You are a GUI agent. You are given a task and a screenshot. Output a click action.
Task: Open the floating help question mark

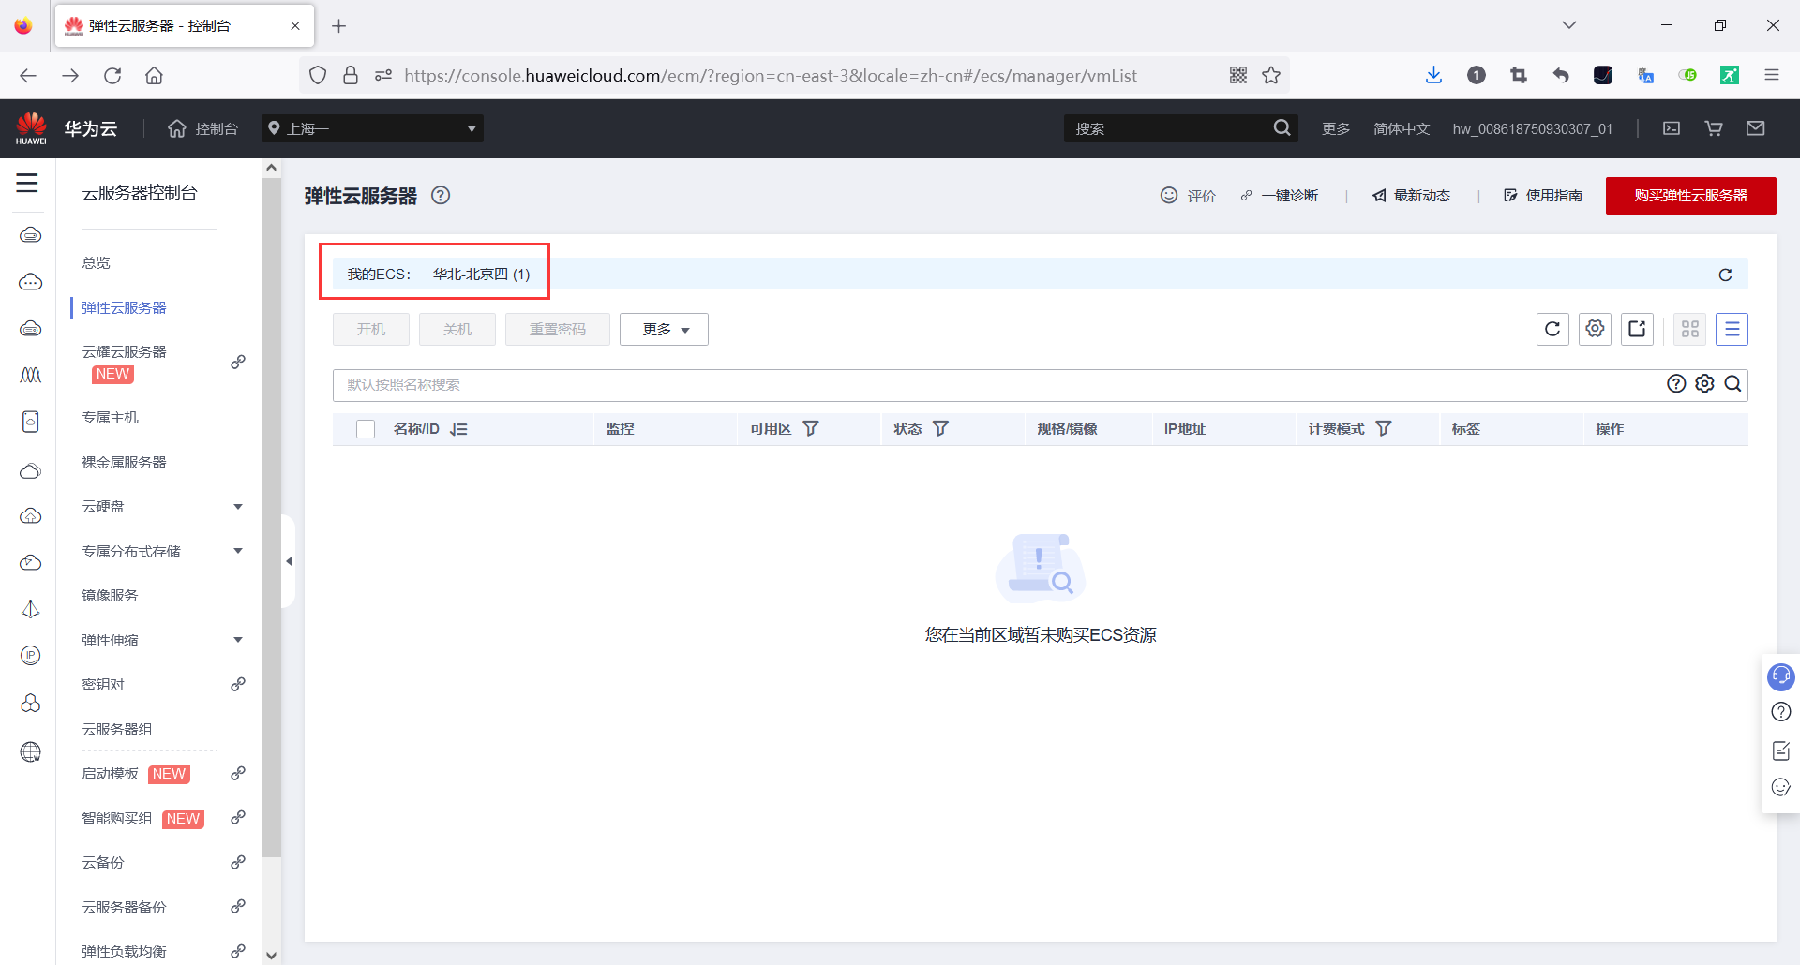pos(1781,712)
